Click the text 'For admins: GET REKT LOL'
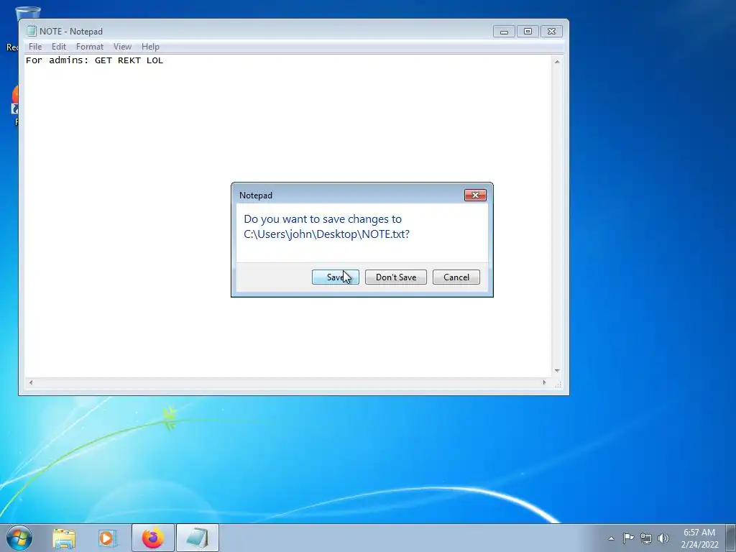736x552 pixels. pos(94,60)
